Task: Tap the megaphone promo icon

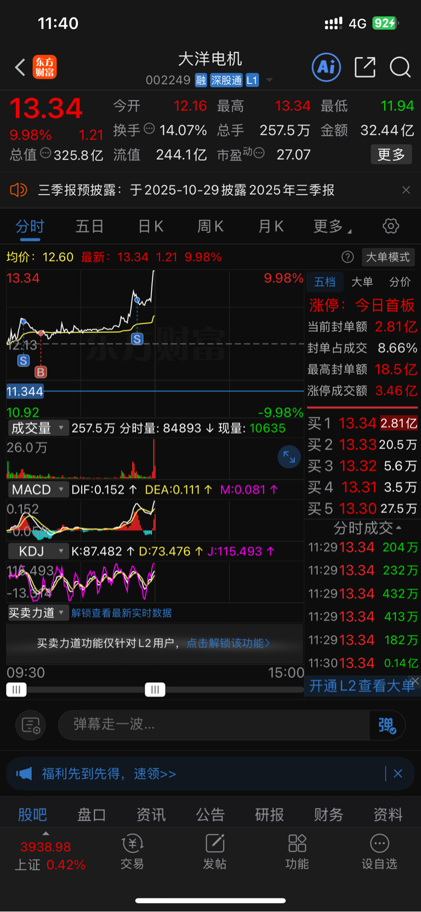Action: [x=24, y=774]
